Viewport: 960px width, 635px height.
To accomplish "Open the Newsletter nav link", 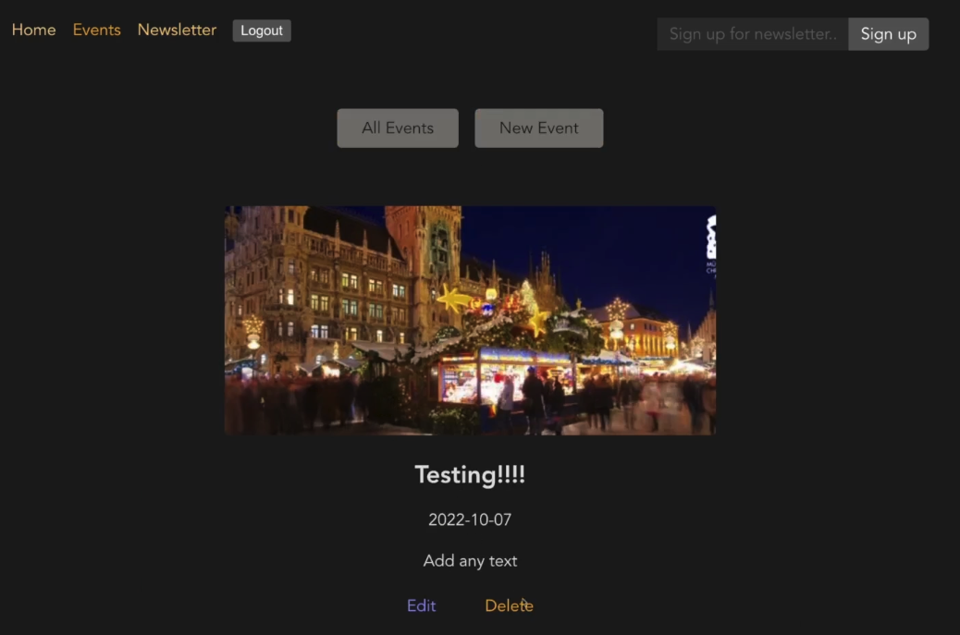I will [x=177, y=30].
